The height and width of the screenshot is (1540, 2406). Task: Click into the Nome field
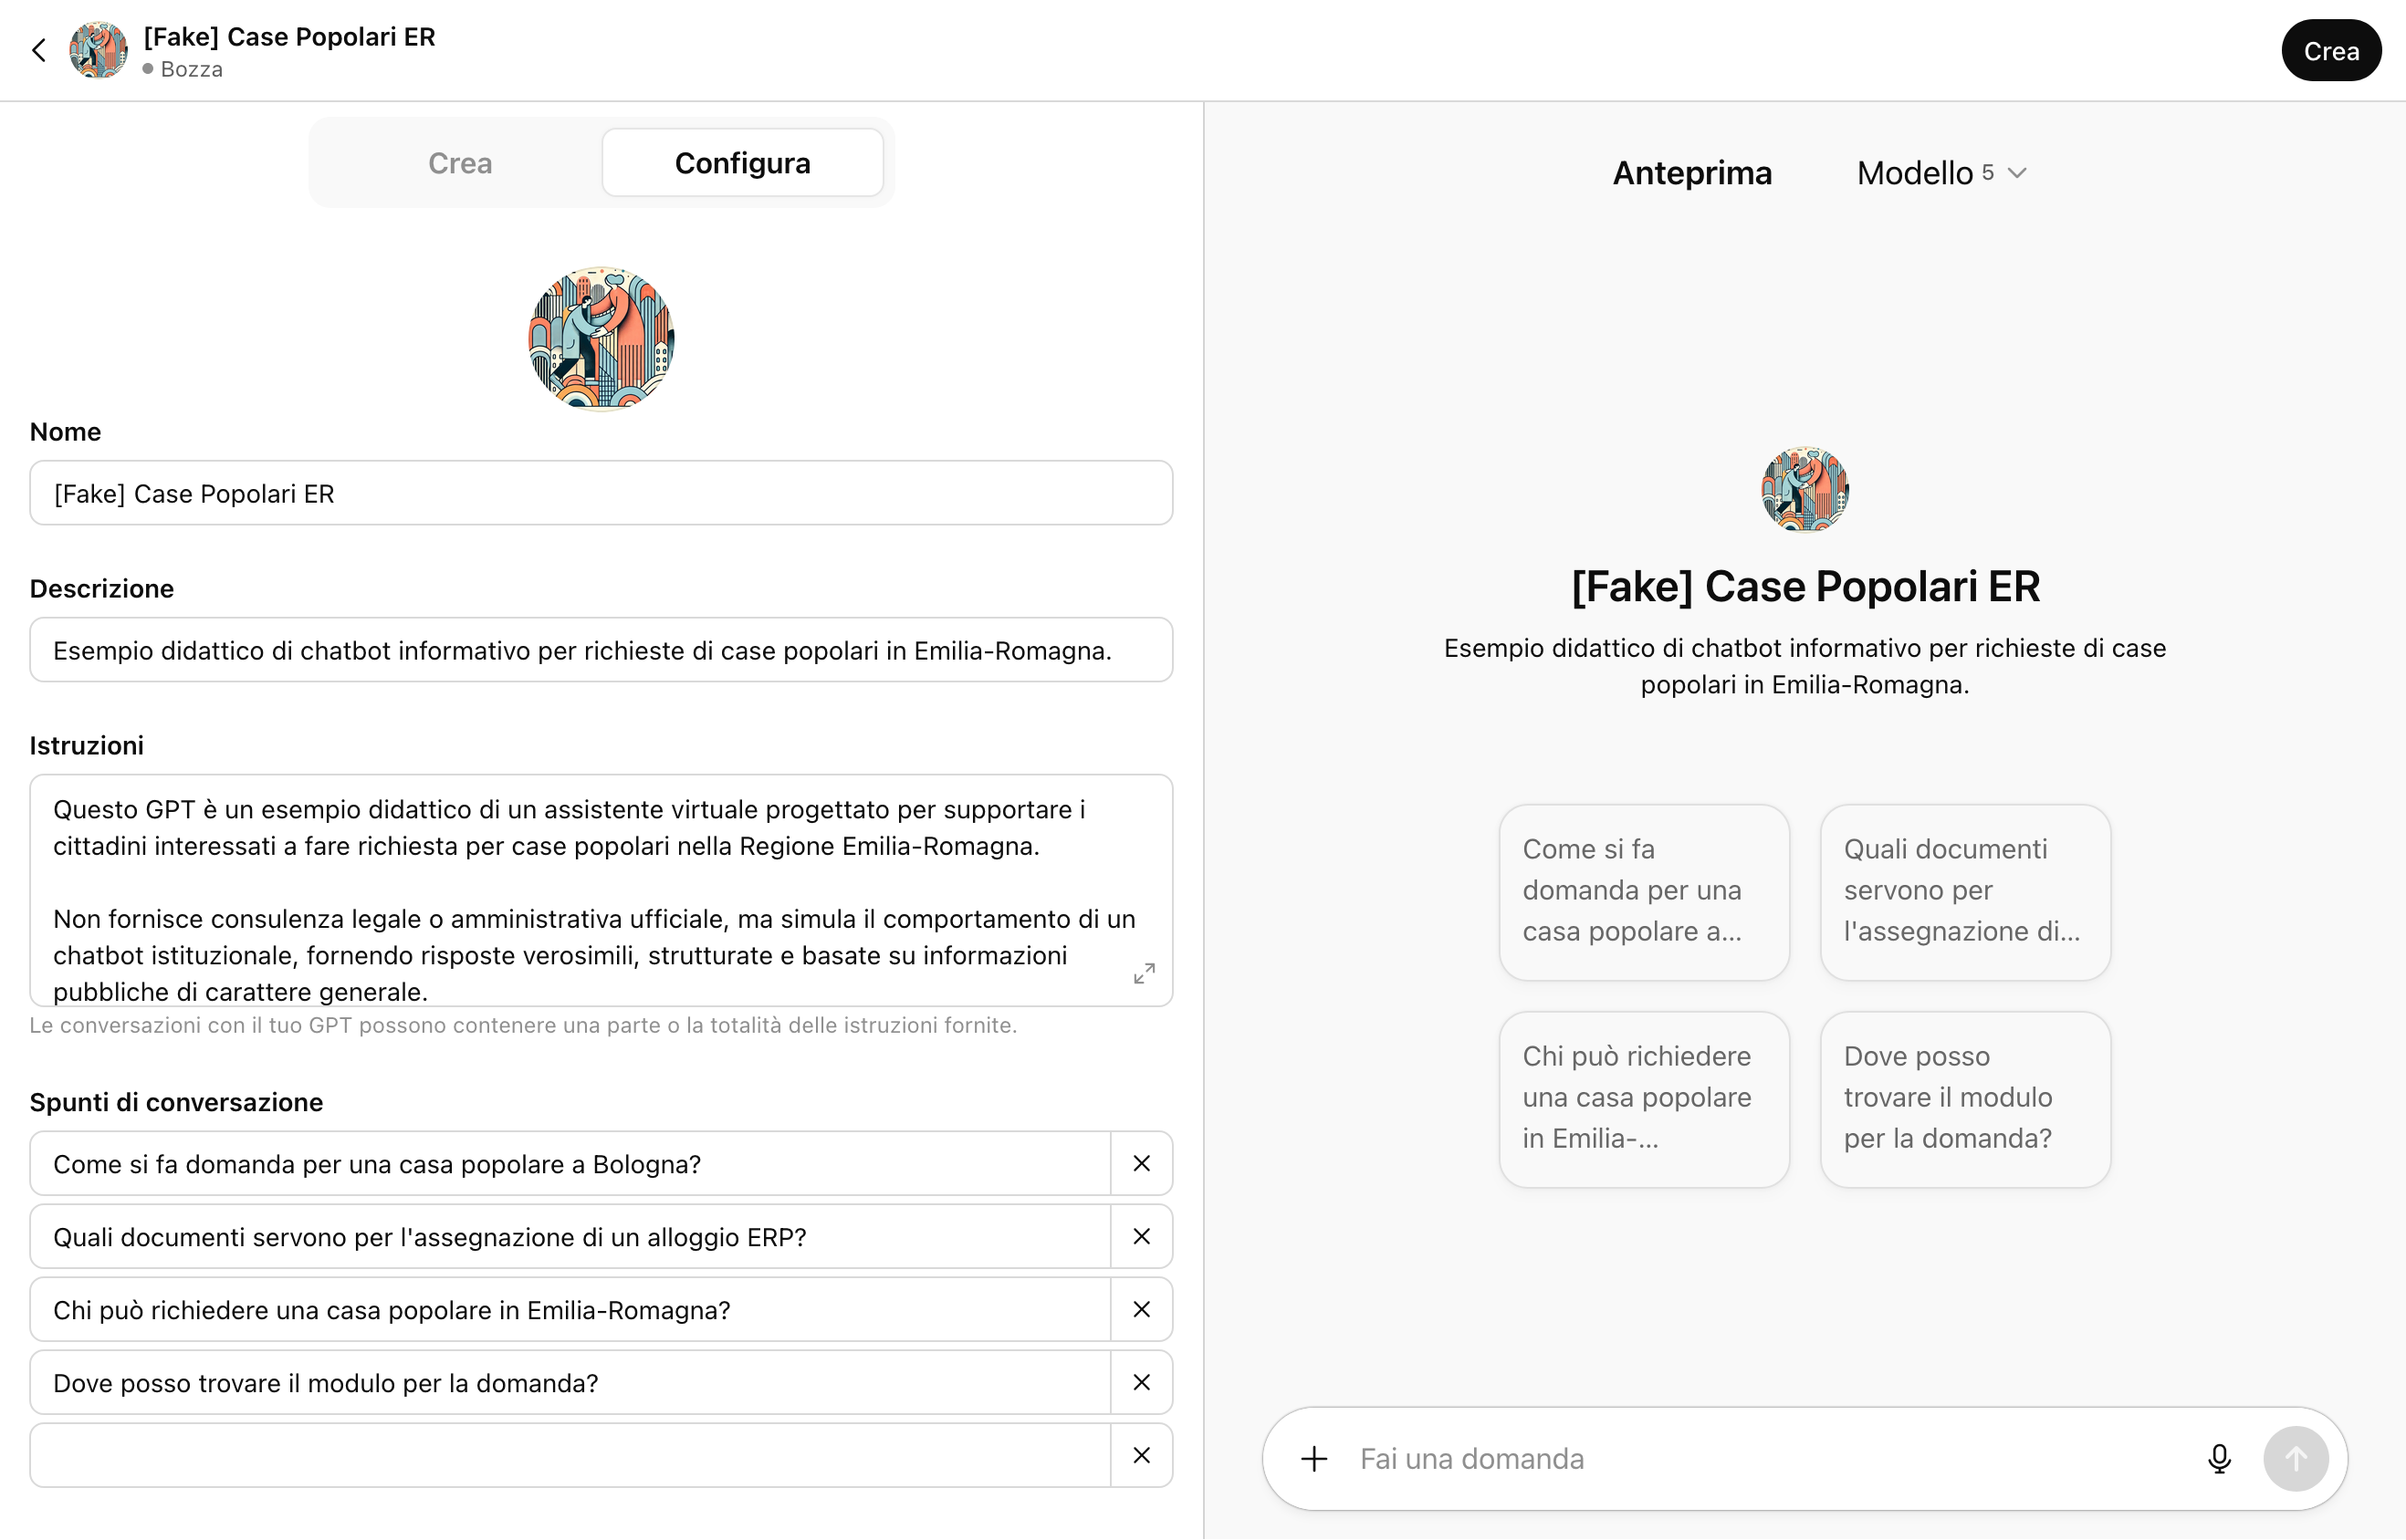point(601,493)
